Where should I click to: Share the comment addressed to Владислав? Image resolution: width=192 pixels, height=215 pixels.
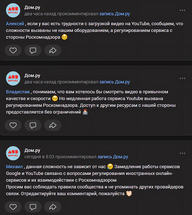coord(52,125)
